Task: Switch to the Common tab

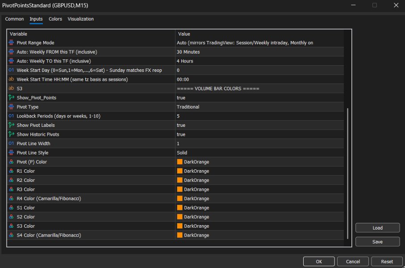Action: 14,19
